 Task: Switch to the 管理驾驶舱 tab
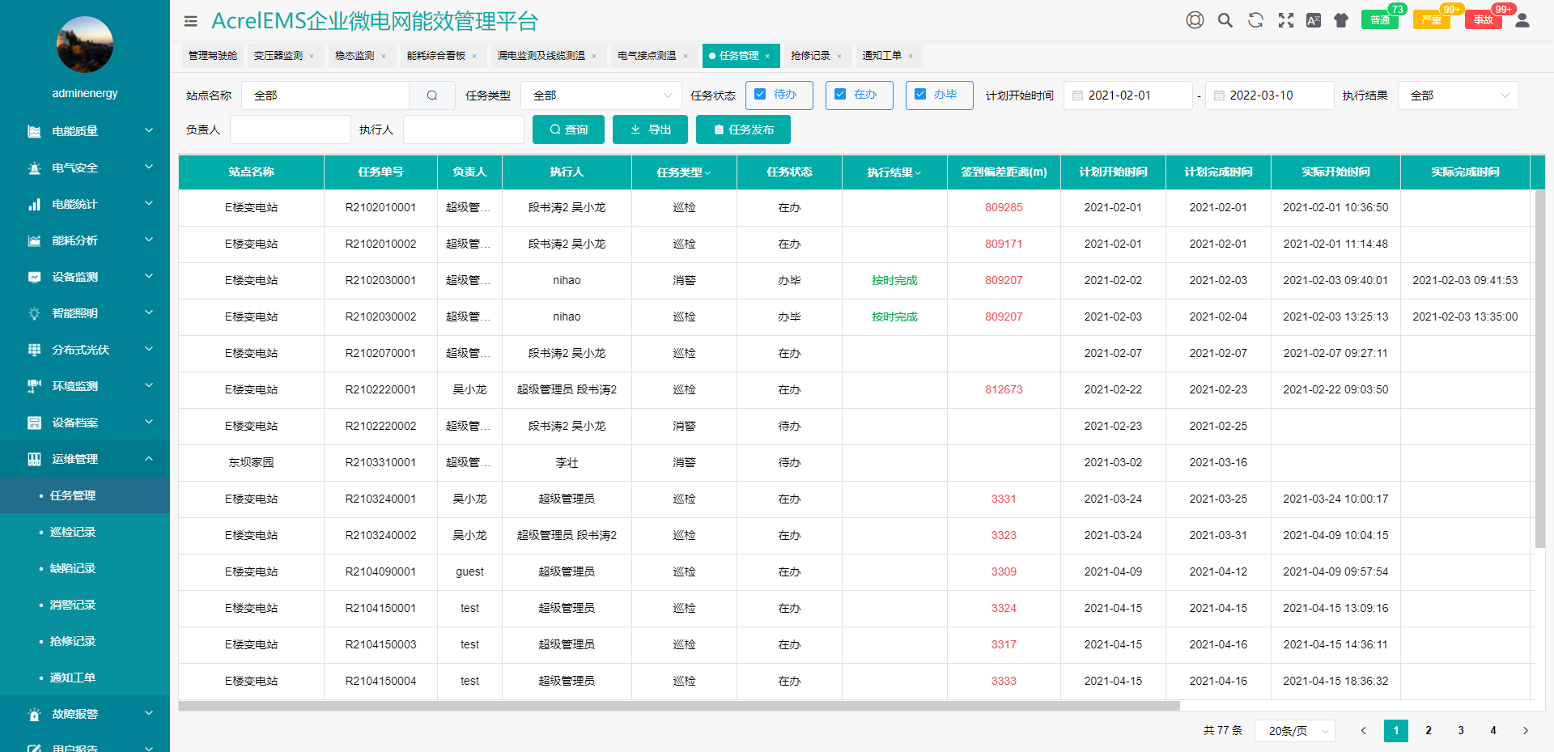pyautogui.click(x=213, y=56)
